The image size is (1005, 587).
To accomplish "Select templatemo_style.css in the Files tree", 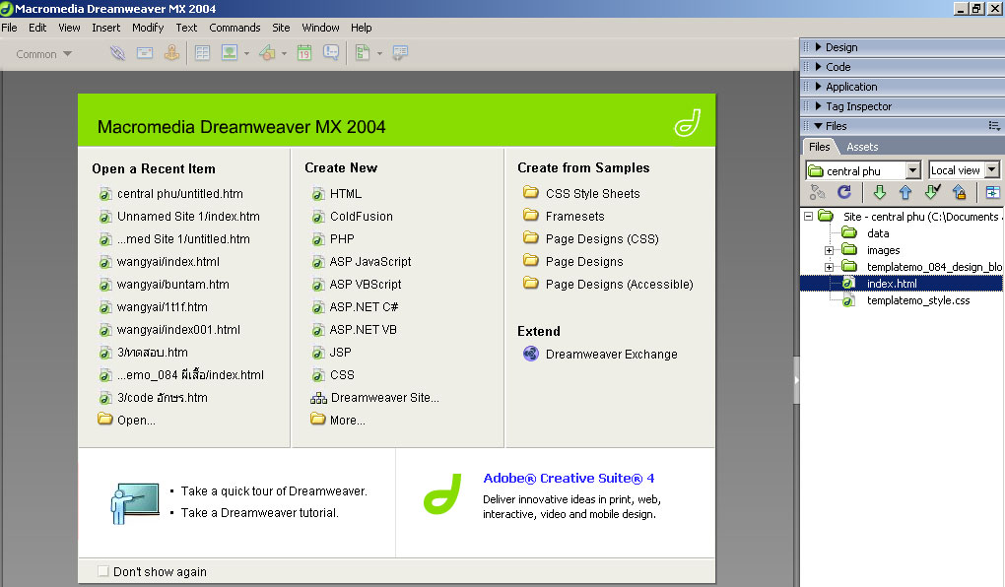I will [918, 300].
